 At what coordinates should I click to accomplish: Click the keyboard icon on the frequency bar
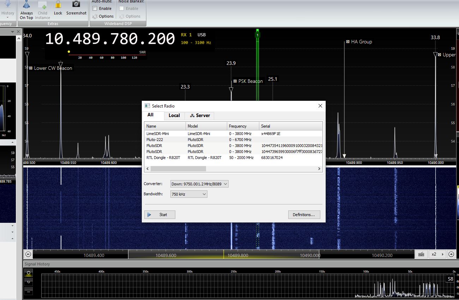[421, 254]
